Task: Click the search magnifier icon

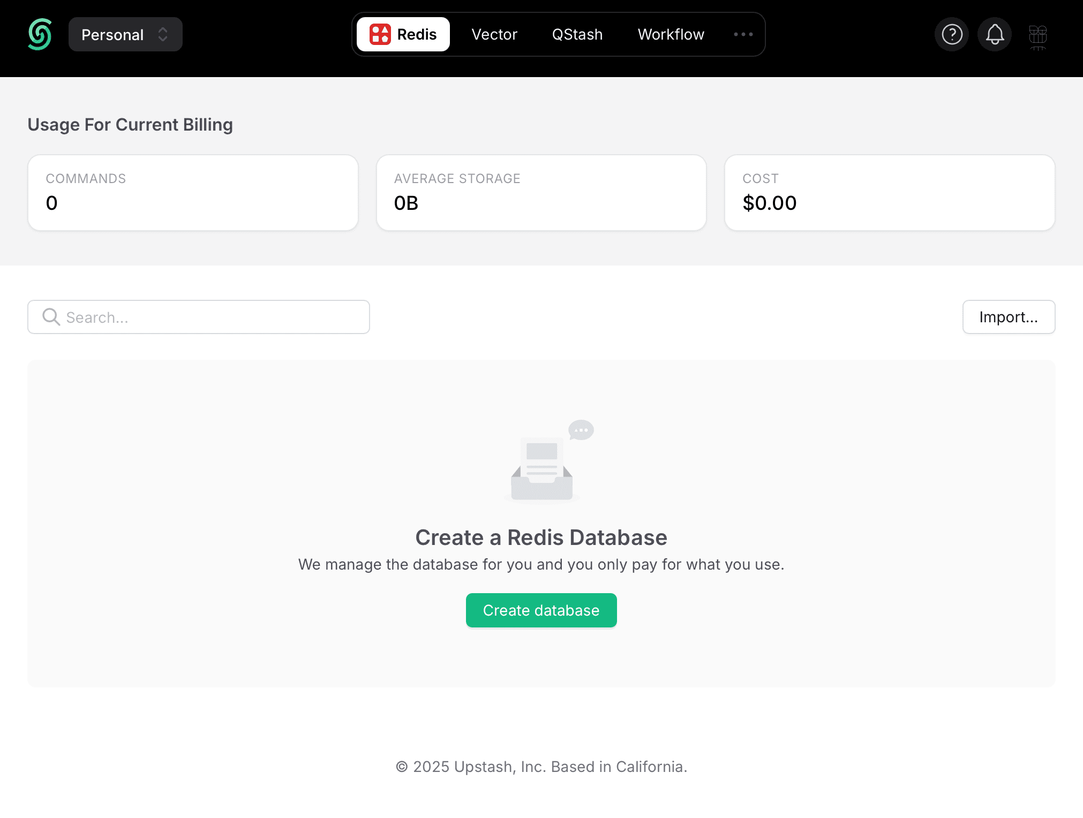Action: 51,317
